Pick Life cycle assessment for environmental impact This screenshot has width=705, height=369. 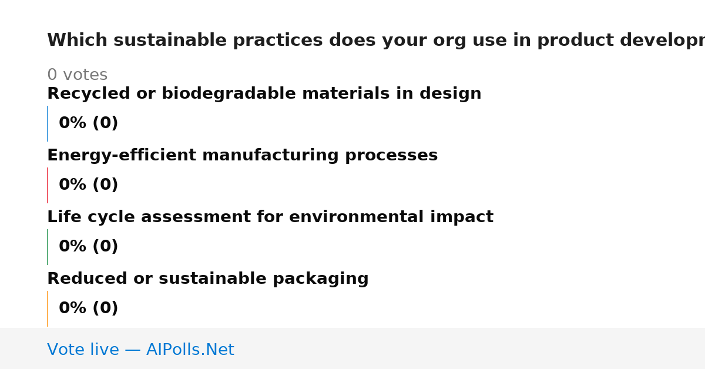tap(270, 217)
